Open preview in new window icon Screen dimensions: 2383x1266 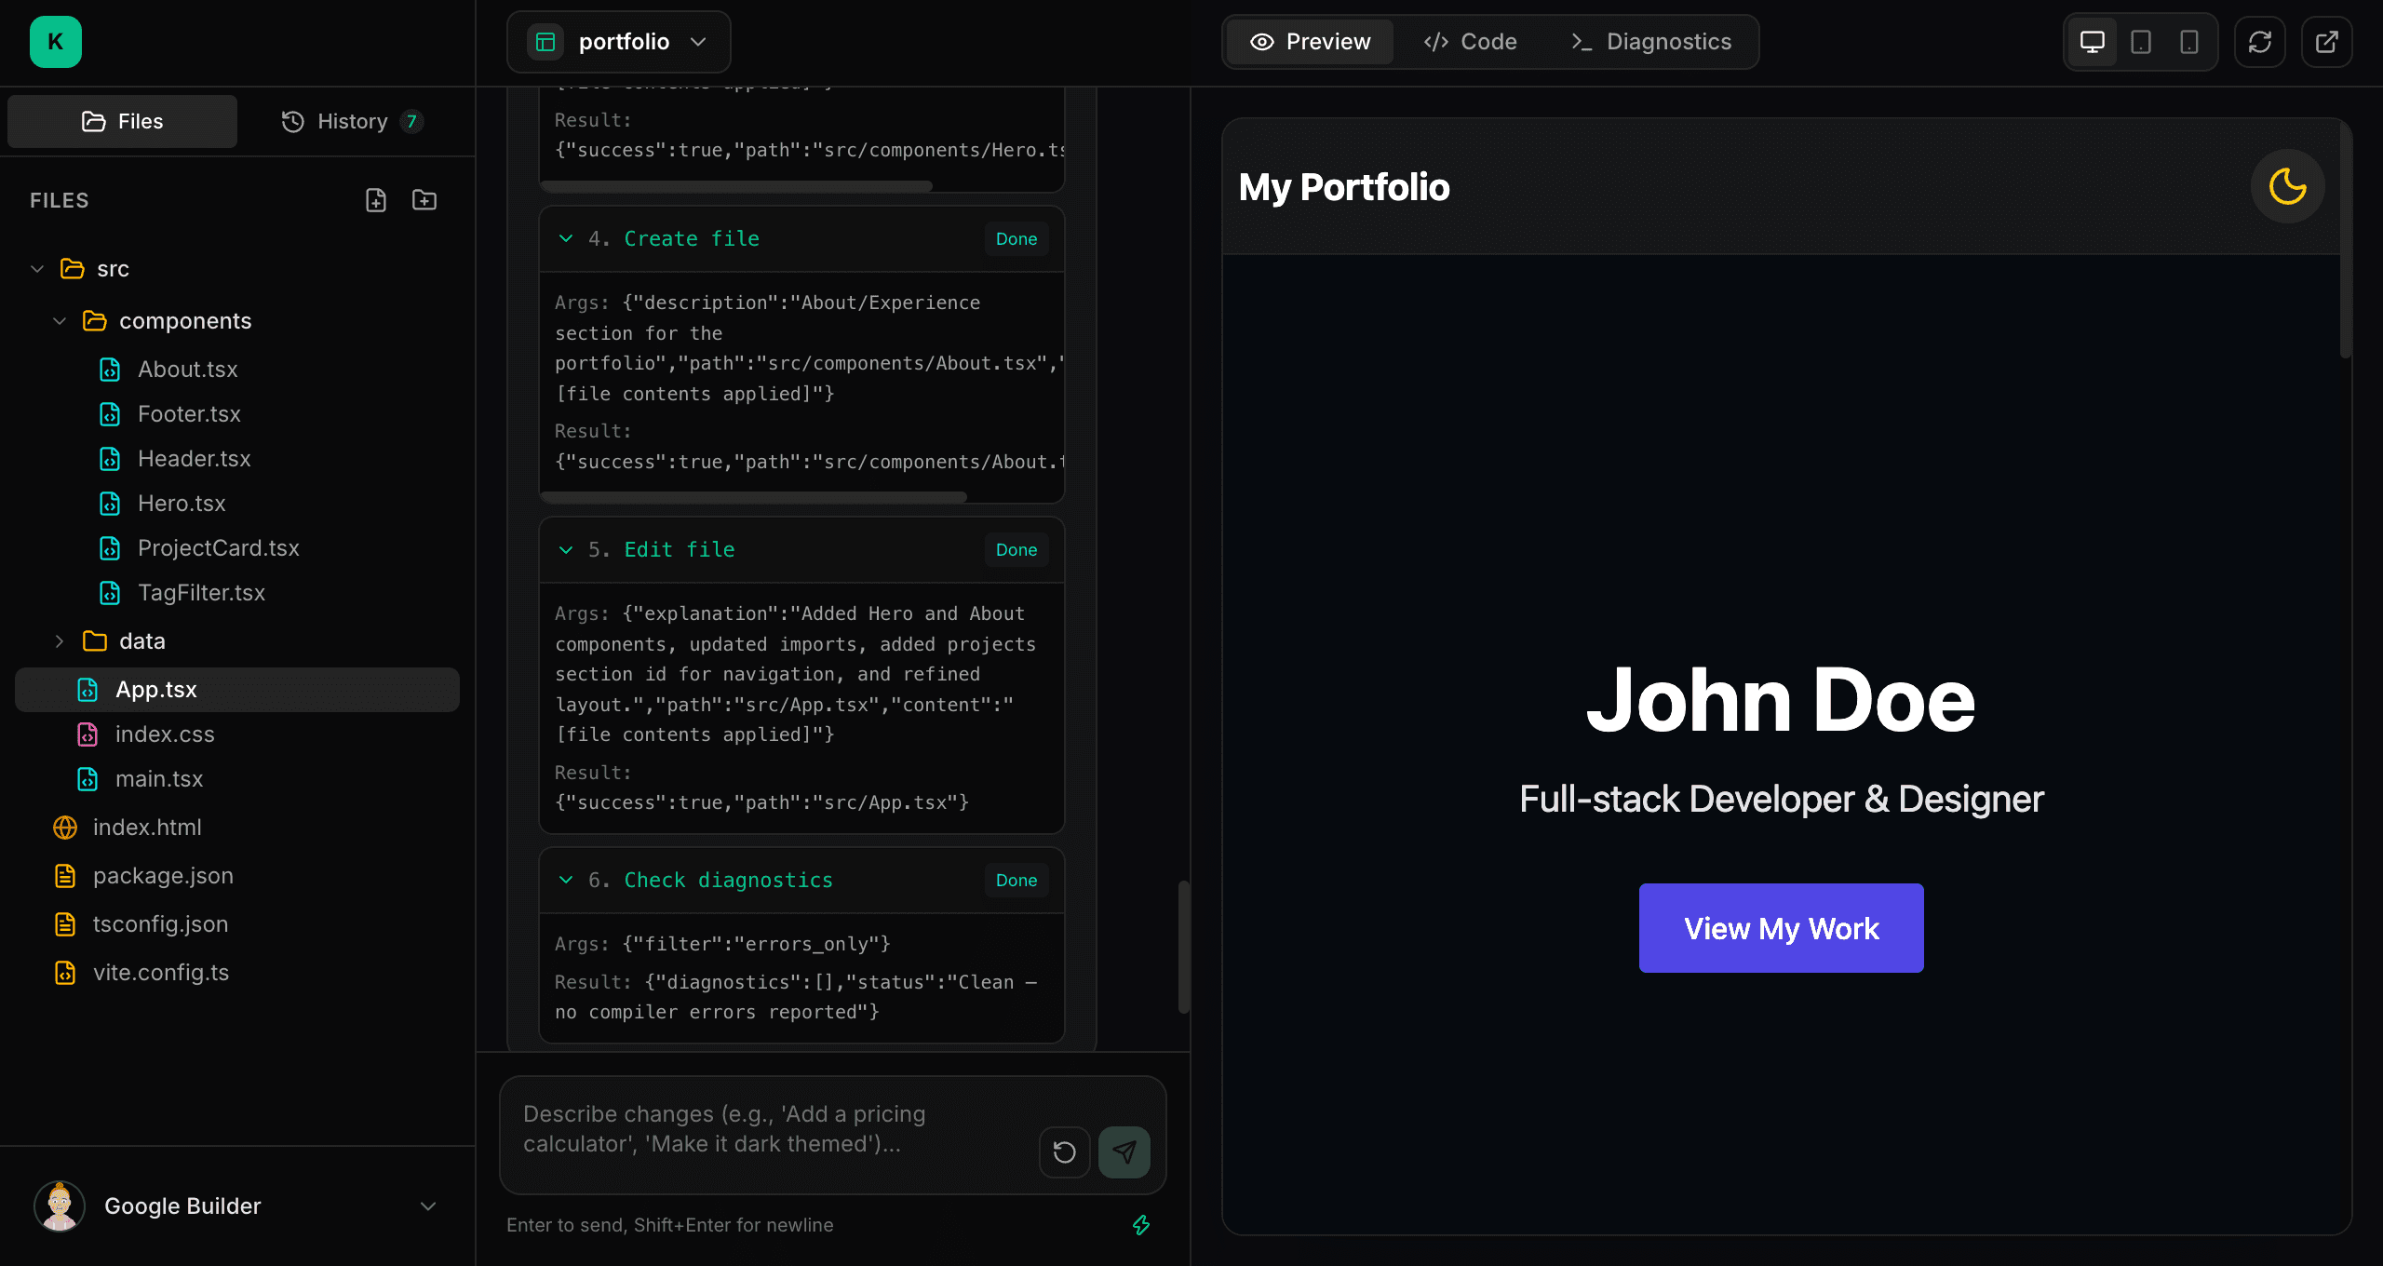[2326, 42]
